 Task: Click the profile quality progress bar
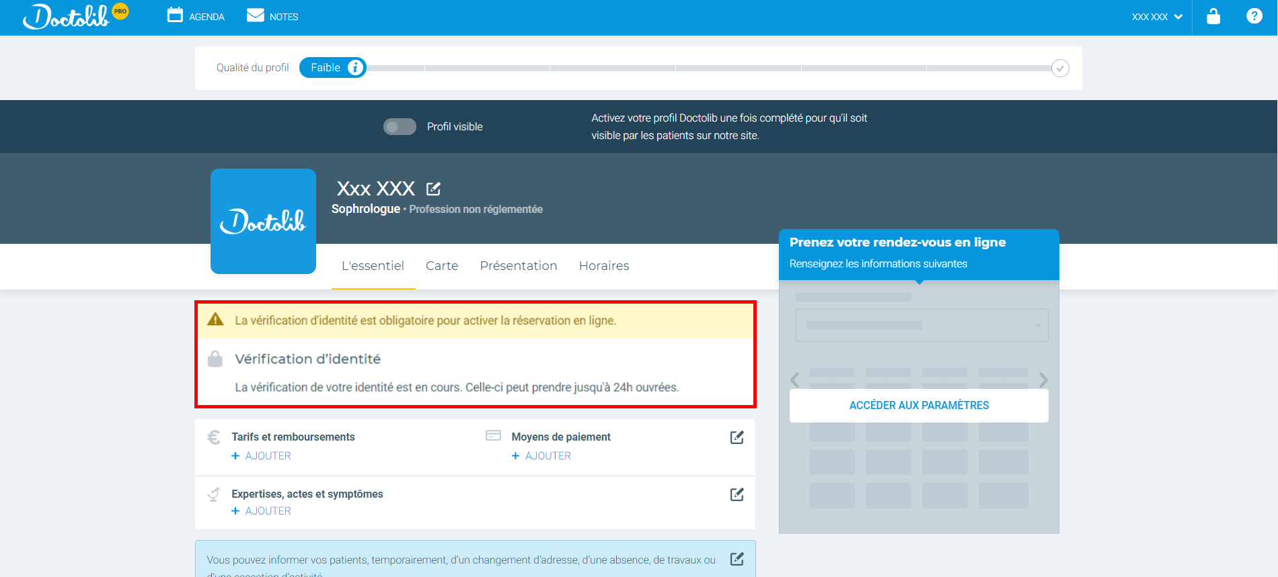point(709,69)
